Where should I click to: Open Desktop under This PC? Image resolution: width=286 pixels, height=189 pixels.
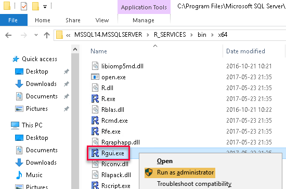37,138
